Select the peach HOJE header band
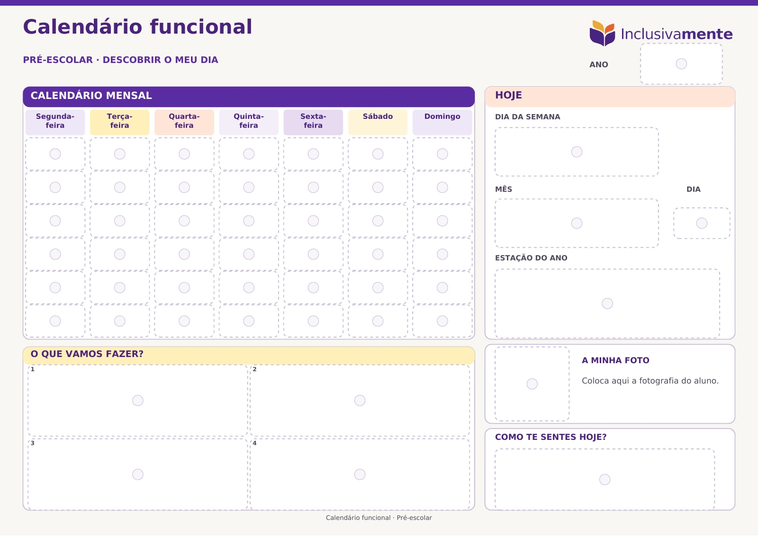Image resolution: width=758 pixels, height=536 pixels. [x=610, y=97]
